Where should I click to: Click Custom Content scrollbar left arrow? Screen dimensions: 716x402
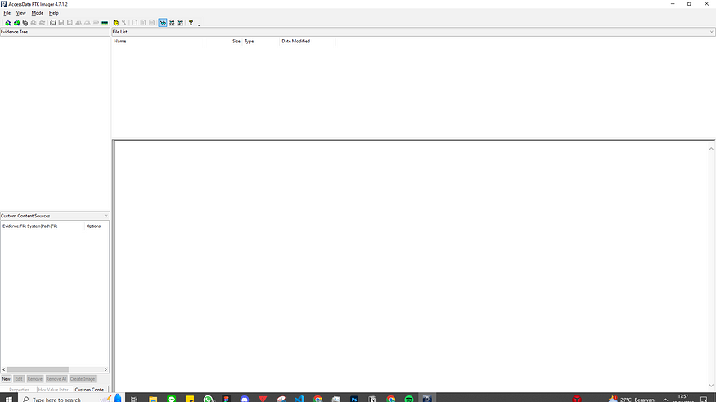3,369
